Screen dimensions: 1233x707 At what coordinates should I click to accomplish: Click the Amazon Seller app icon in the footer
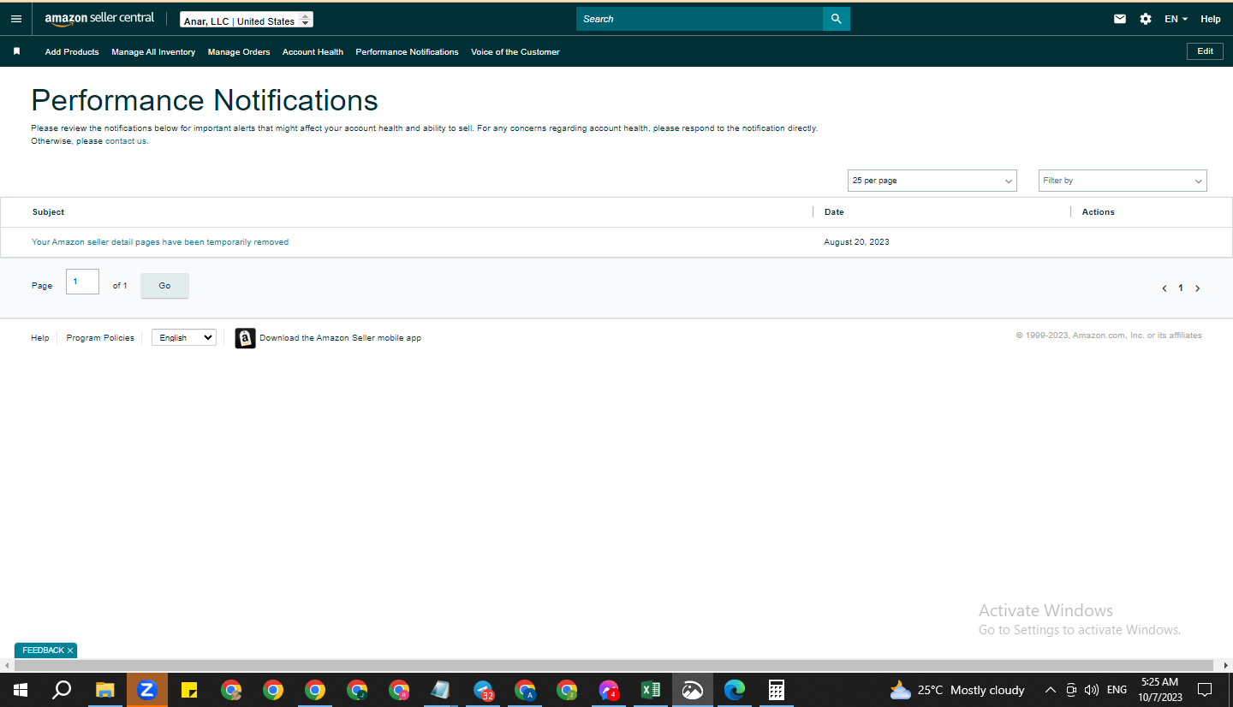(246, 338)
